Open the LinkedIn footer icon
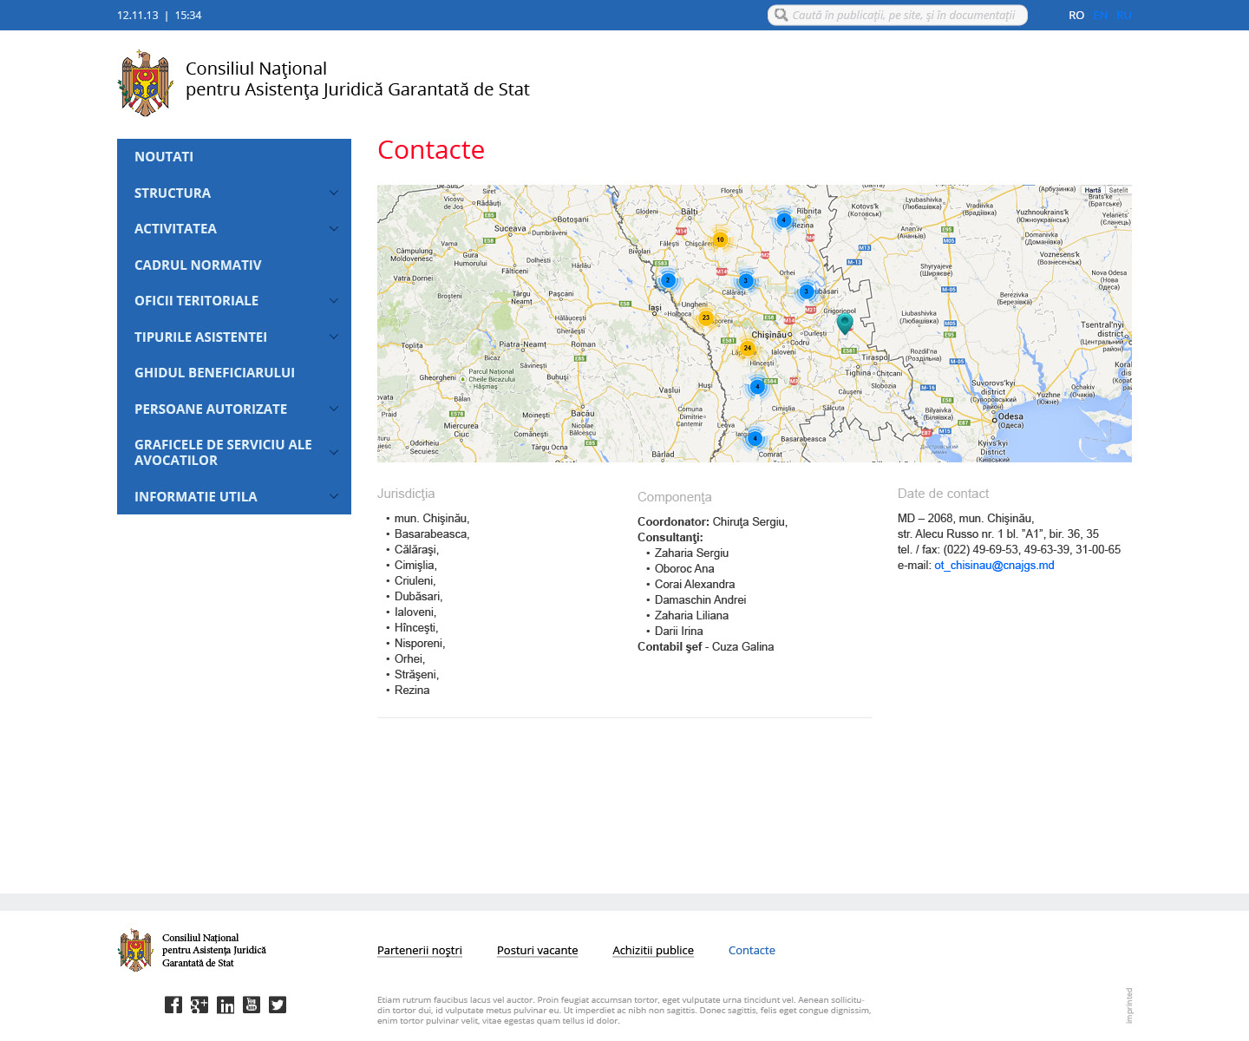The image size is (1249, 1041). pyautogui.click(x=226, y=1005)
